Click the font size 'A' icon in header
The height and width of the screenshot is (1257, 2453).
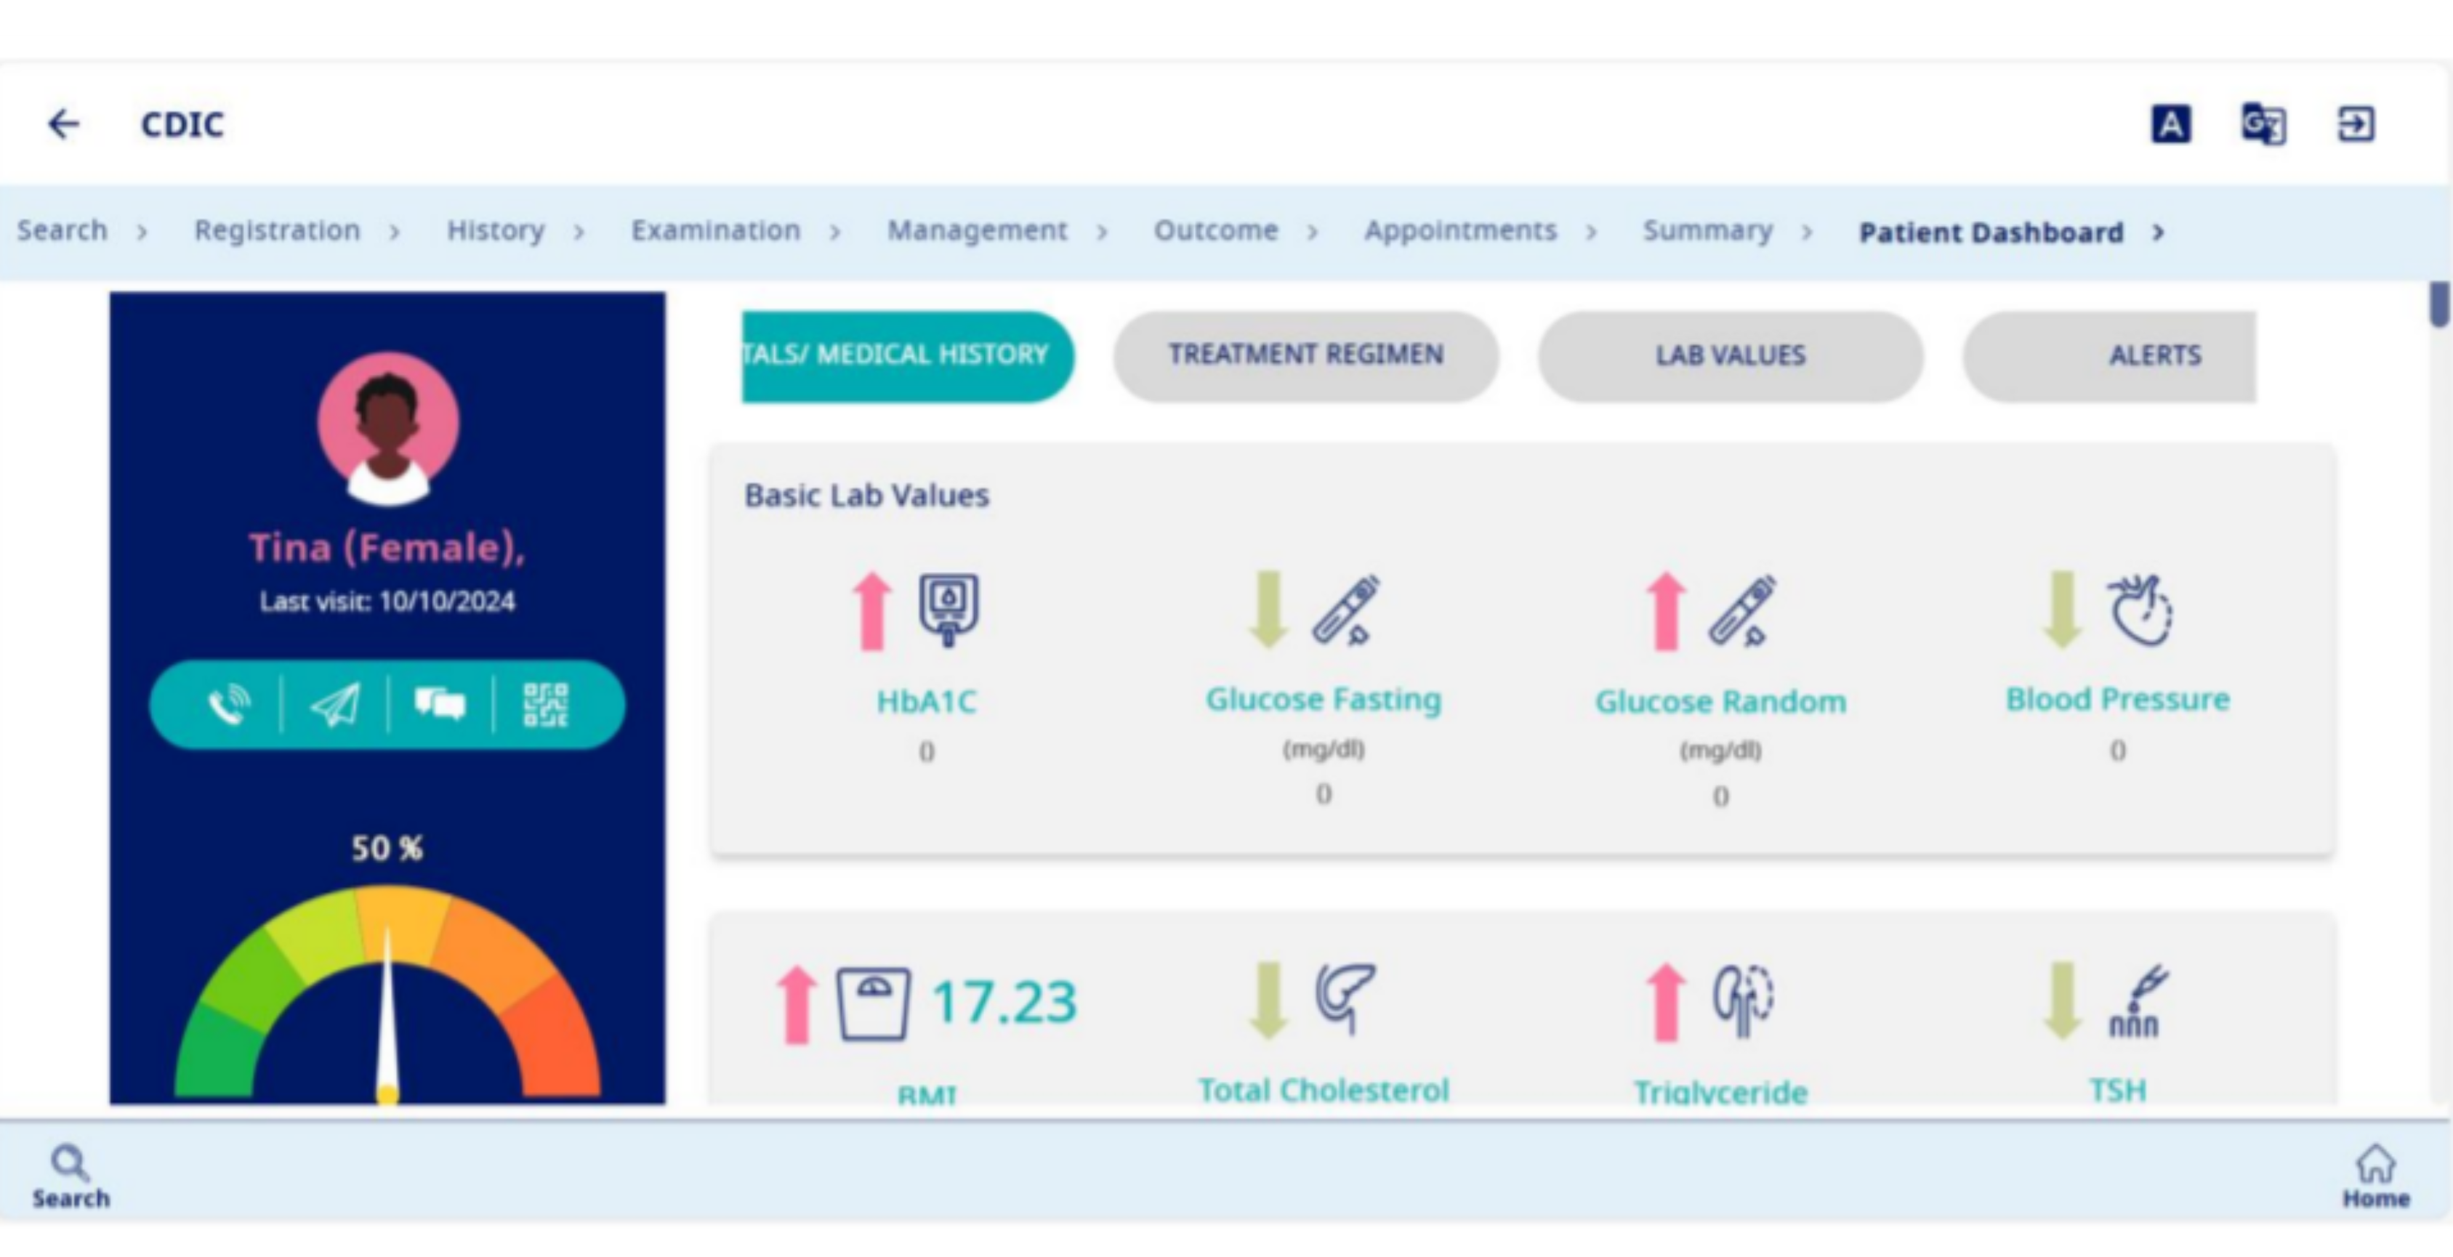2172,123
